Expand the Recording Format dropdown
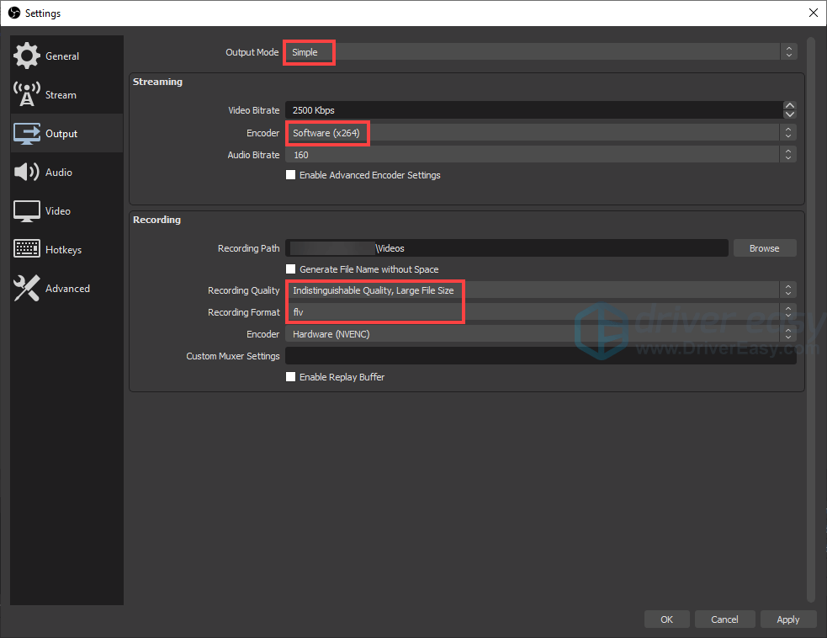This screenshot has height=638, width=827. click(x=538, y=311)
